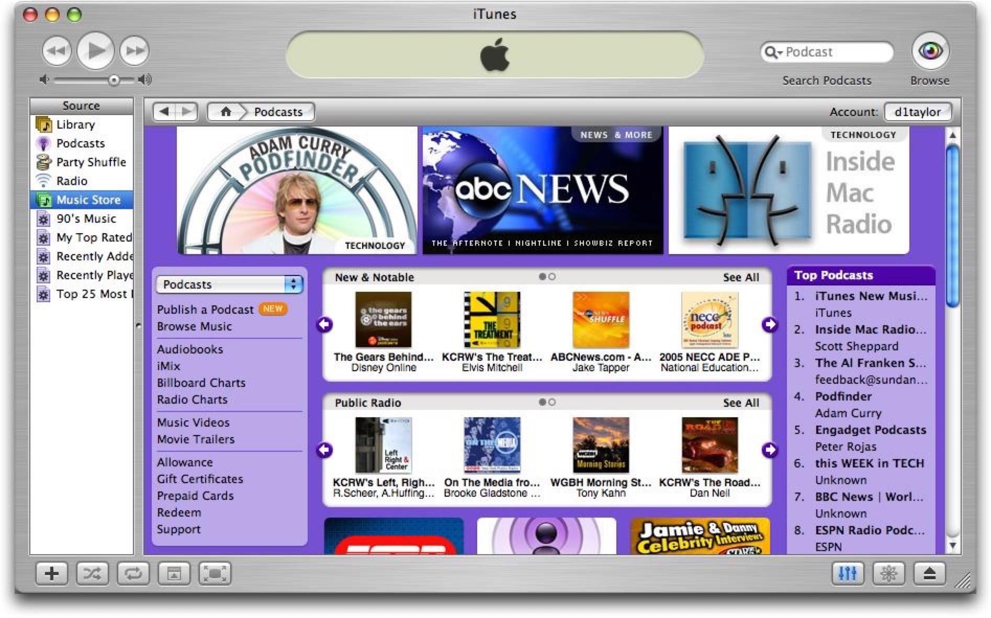Screen dimensions: 991x618
Task: Open this WEEK in TECH top podcast
Action: pos(869,463)
